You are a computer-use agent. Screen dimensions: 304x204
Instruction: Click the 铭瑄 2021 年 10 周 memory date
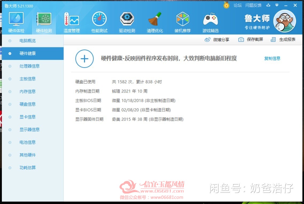click(130, 91)
